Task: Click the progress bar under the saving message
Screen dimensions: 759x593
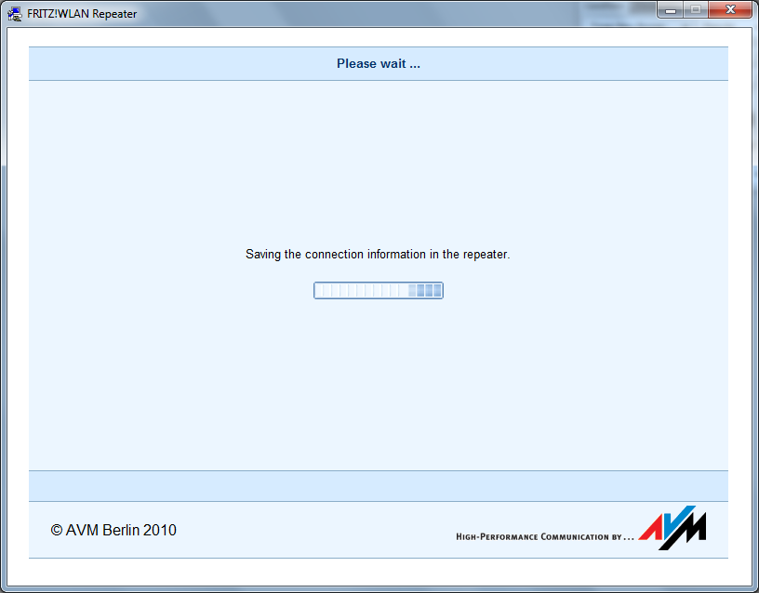Action: [378, 291]
